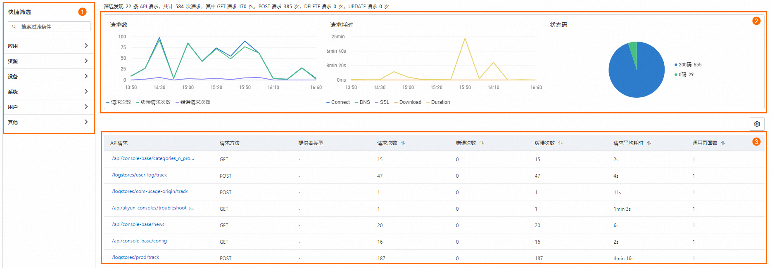Click the API请求 column header
The image size is (772, 268).
[119, 143]
